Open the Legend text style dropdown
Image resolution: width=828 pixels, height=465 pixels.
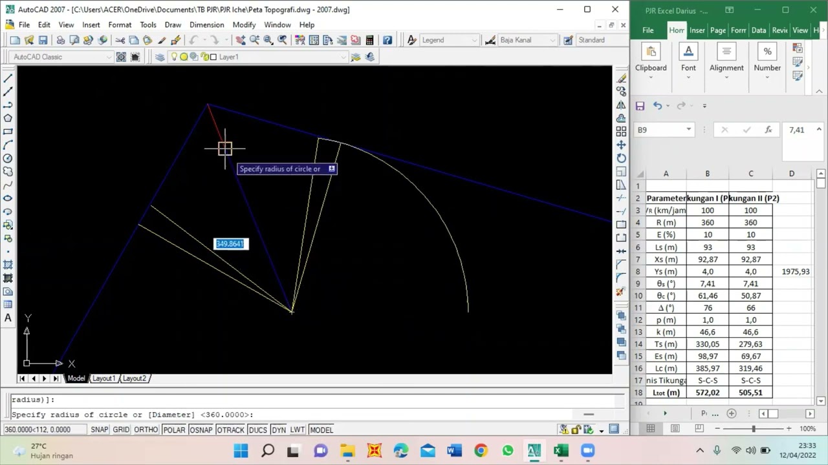pos(451,40)
